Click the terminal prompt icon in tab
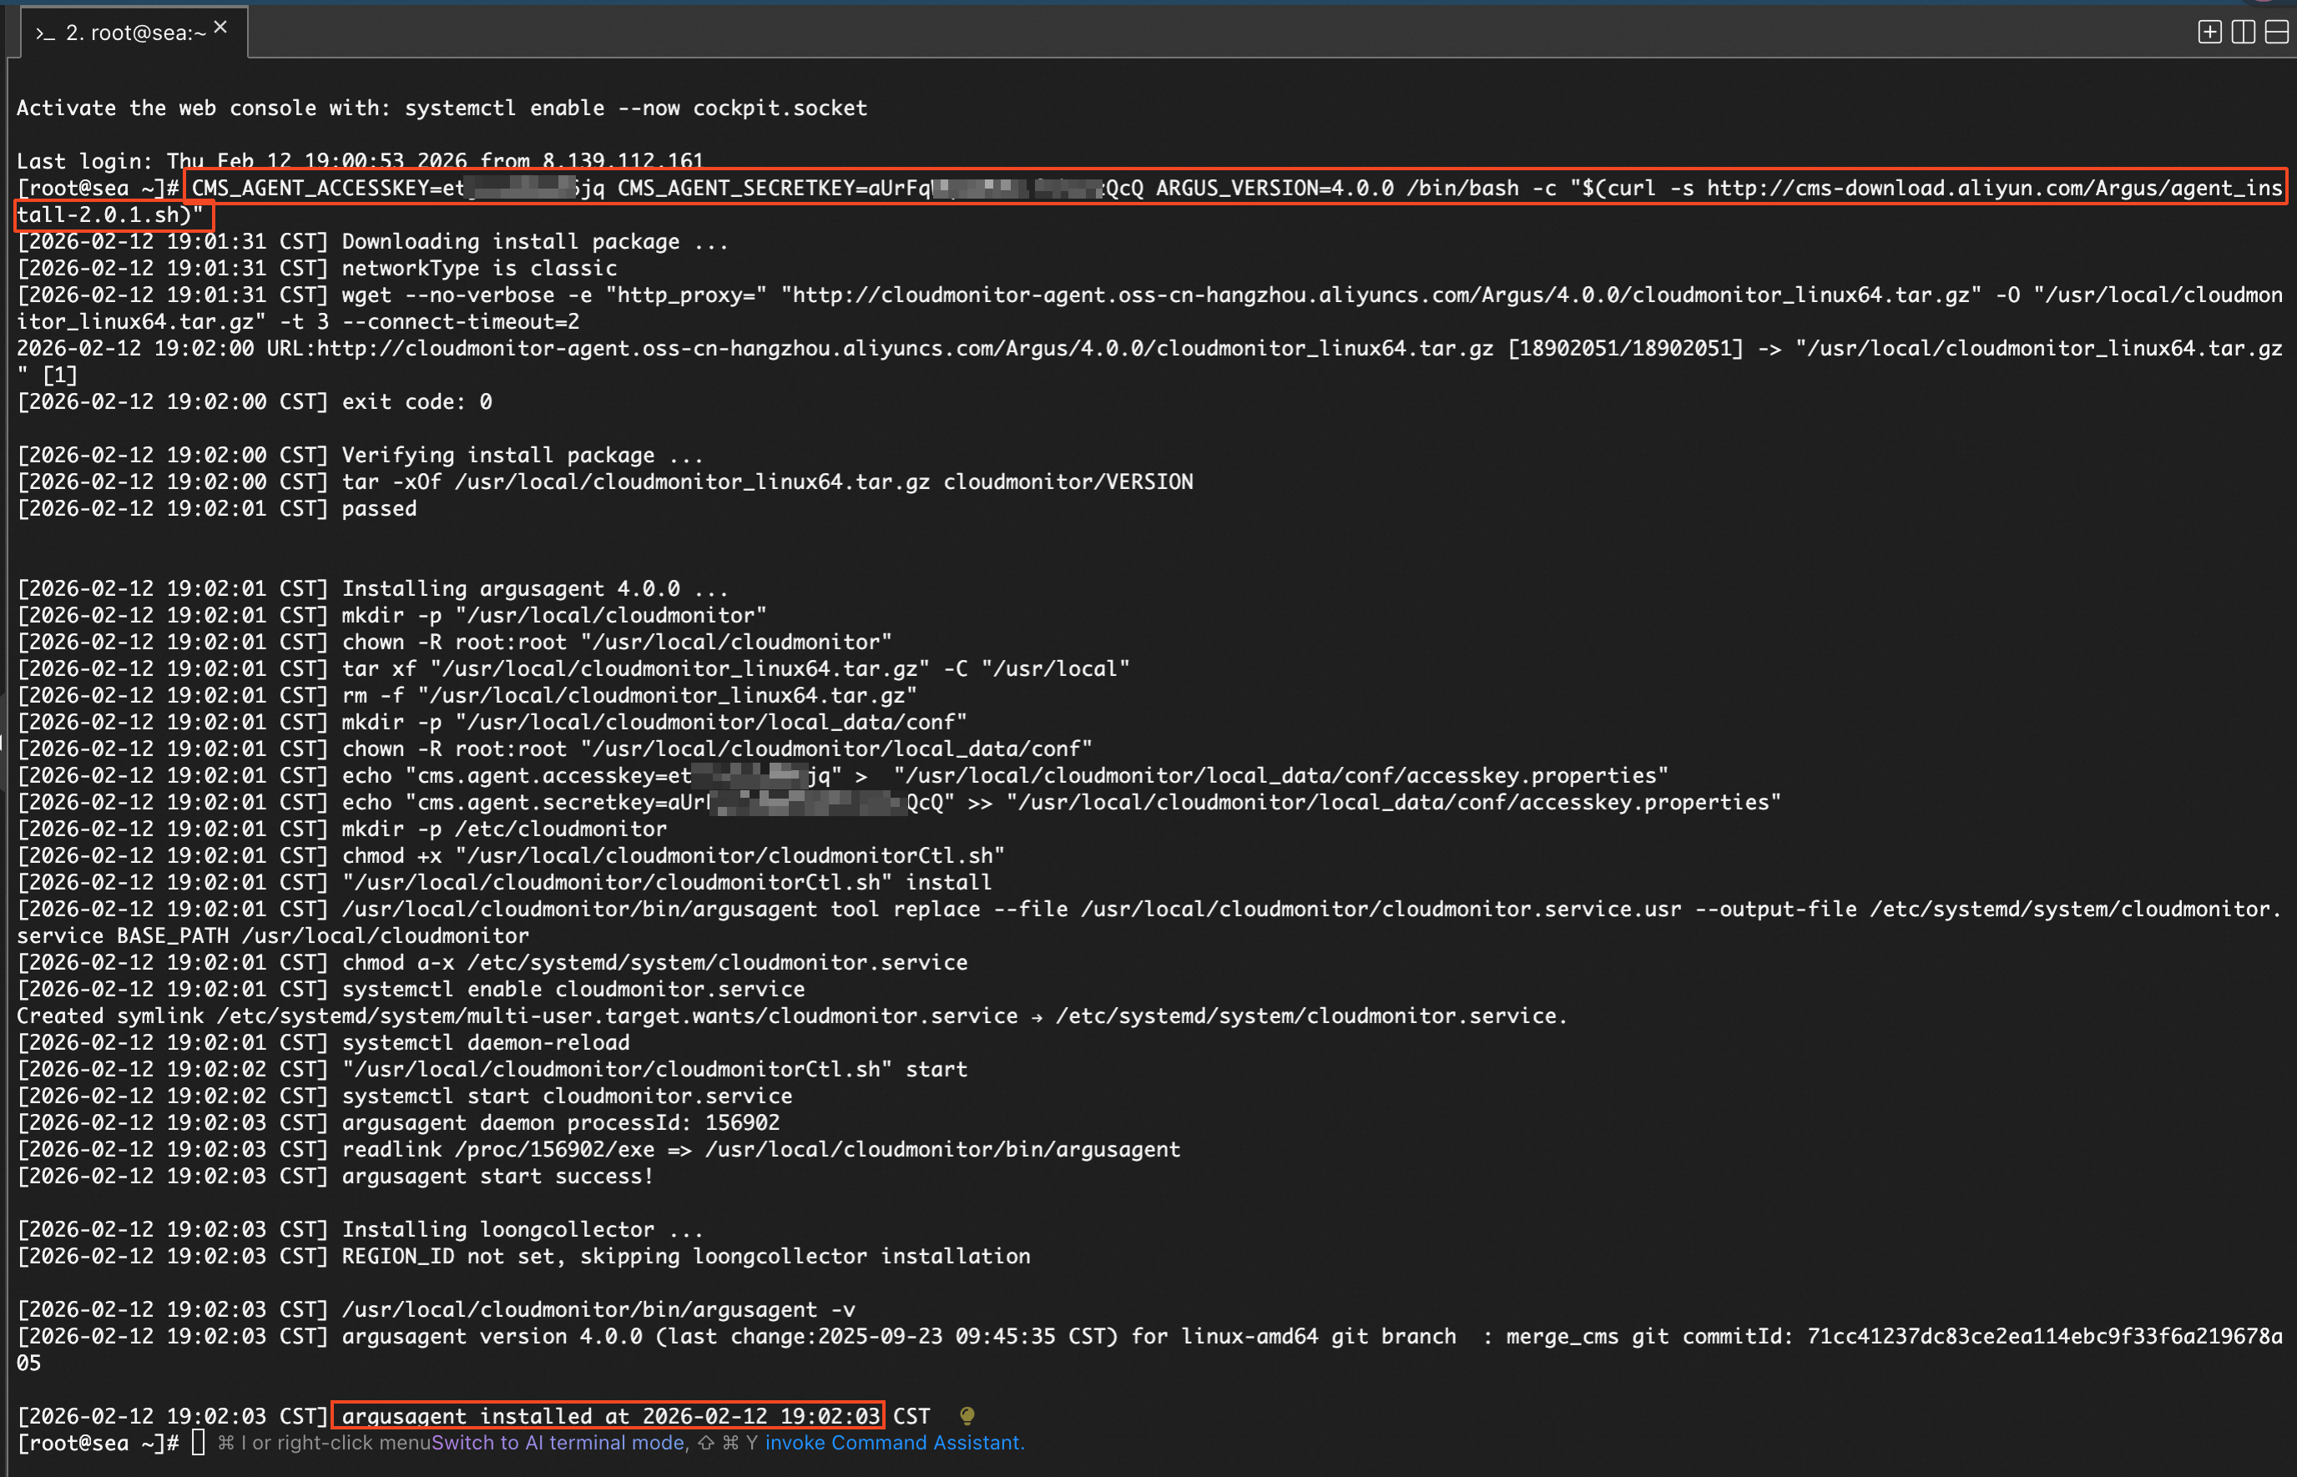This screenshot has height=1477, width=2297. click(x=45, y=33)
